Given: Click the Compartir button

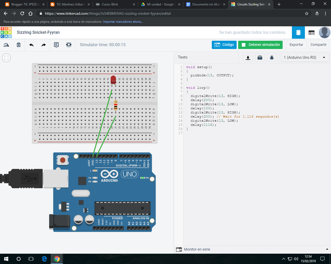Looking at the screenshot, I should click(319, 45).
